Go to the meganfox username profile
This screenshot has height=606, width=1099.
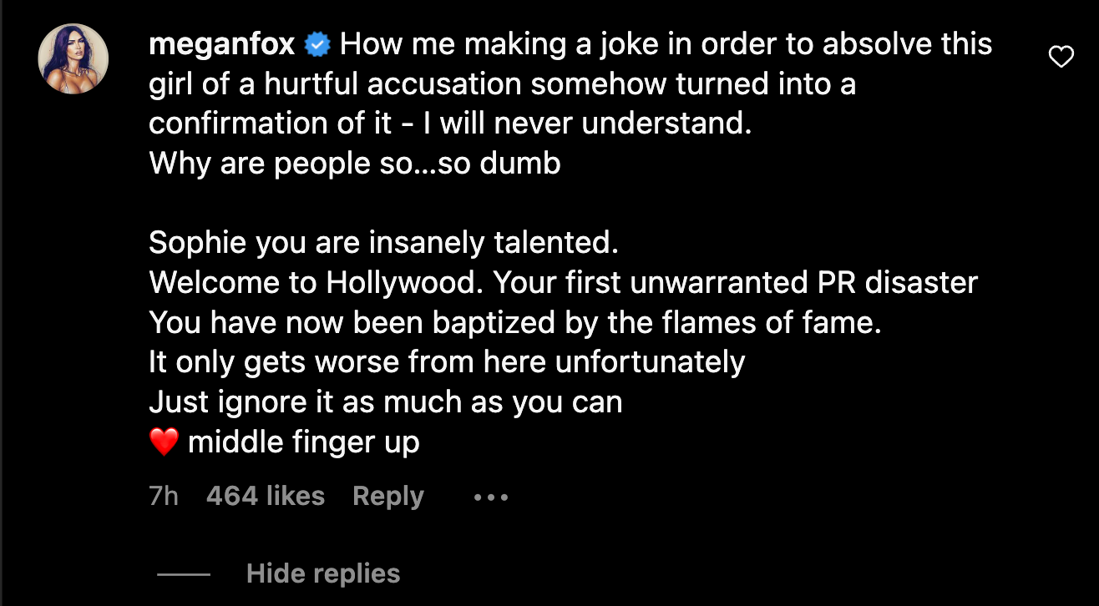[222, 44]
